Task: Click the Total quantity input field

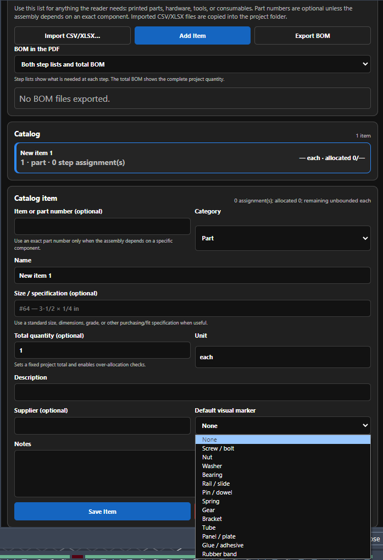Action: click(x=102, y=350)
